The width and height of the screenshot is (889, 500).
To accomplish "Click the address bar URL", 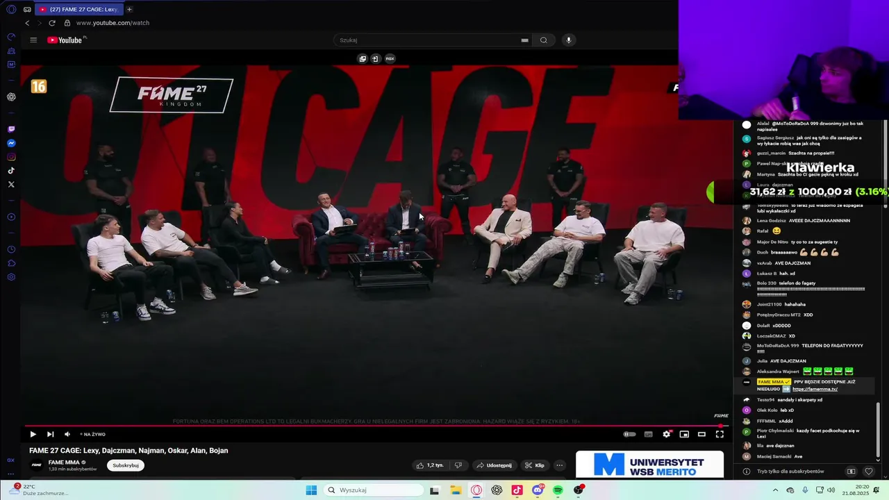I will pos(113,23).
